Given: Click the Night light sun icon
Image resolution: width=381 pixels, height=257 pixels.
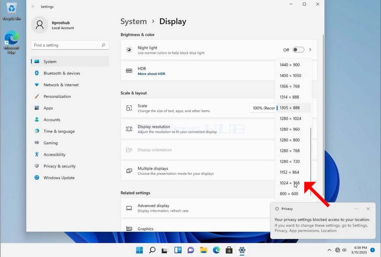Looking at the screenshot, I should point(129,50).
